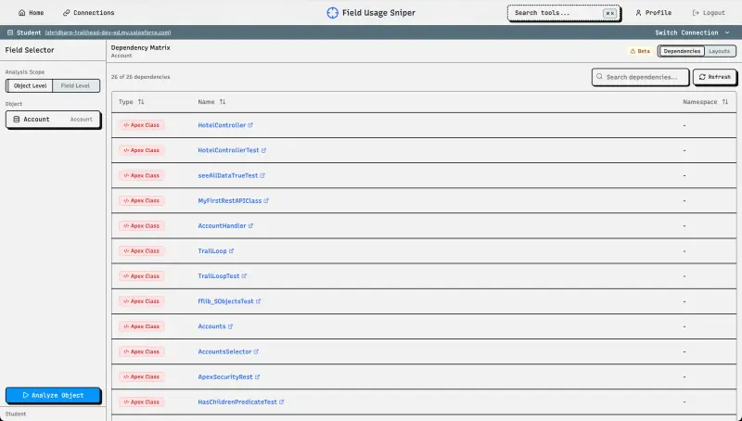Viewport: 742px width, 421px height.
Task: Open the Account object selector
Action: coord(53,120)
